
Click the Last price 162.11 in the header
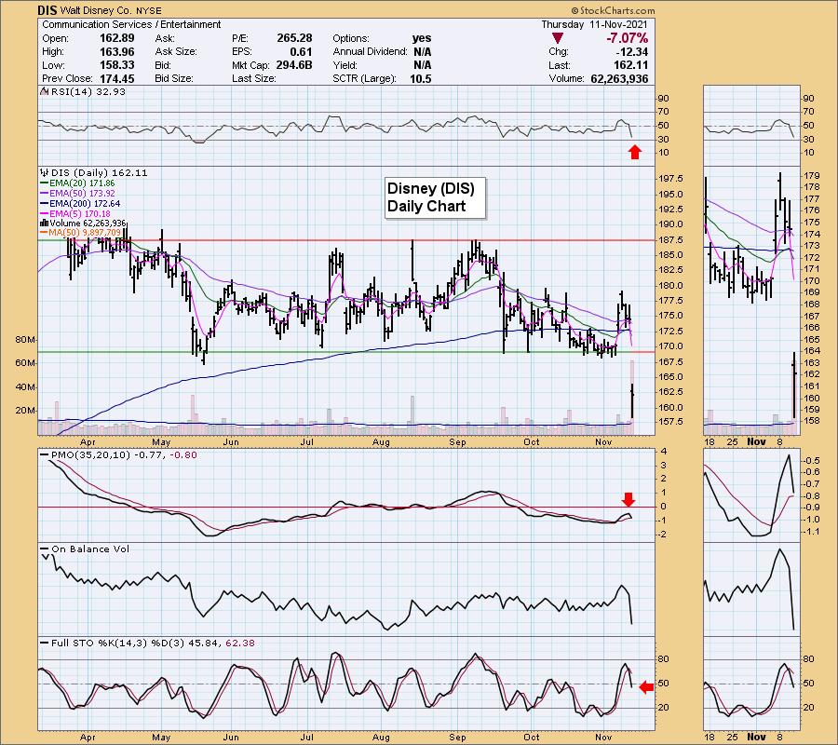point(630,64)
